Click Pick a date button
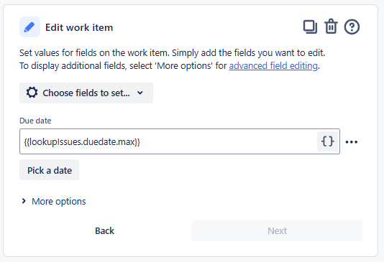This screenshot has width=384, height=262. [x=49, y=170]
